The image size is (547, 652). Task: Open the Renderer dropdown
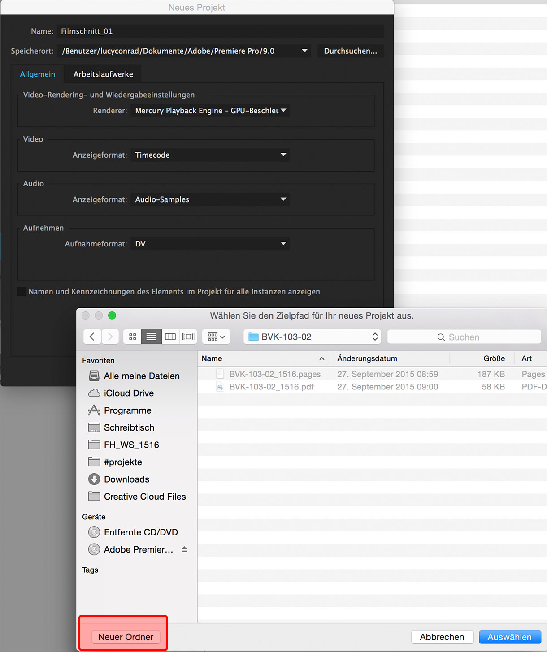(x=210, y=111)
